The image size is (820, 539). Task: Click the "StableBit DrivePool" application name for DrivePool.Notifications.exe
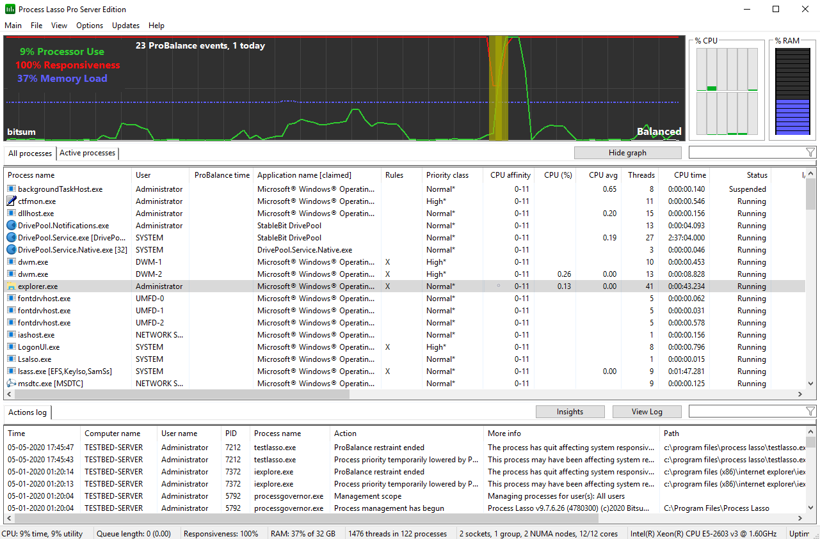tap(289, 226)
